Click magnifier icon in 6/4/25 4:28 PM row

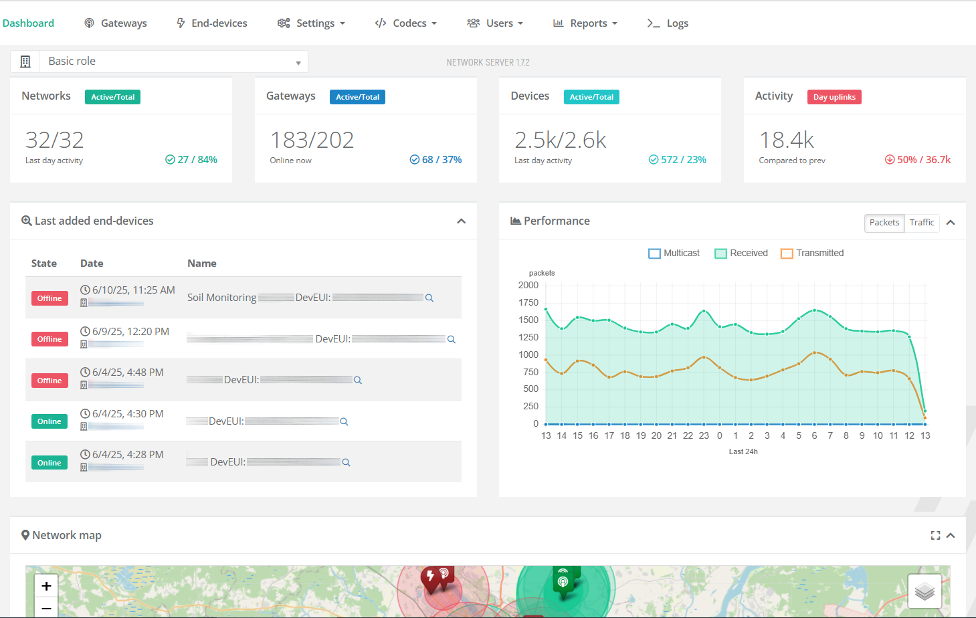(346, 462)
